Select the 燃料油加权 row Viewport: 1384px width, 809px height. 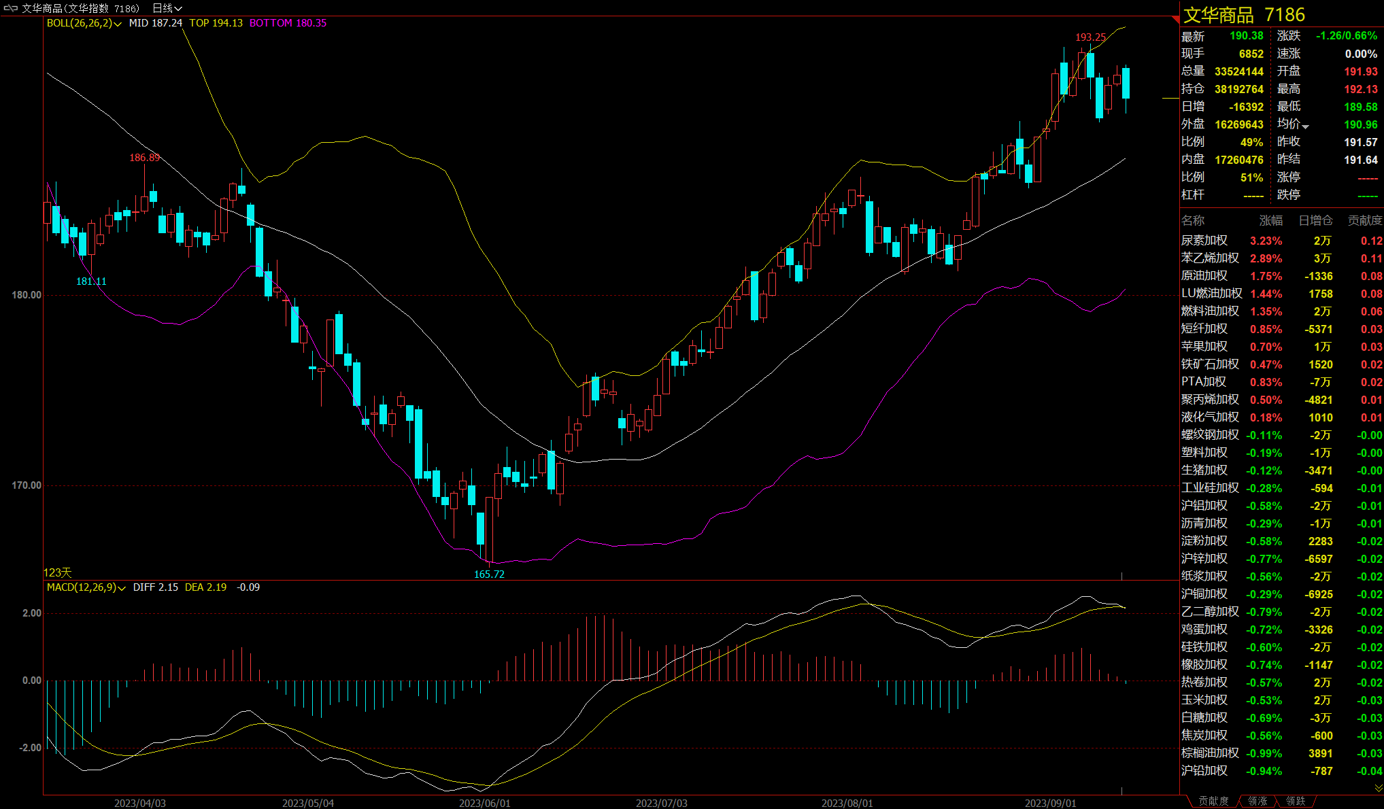1282,311
